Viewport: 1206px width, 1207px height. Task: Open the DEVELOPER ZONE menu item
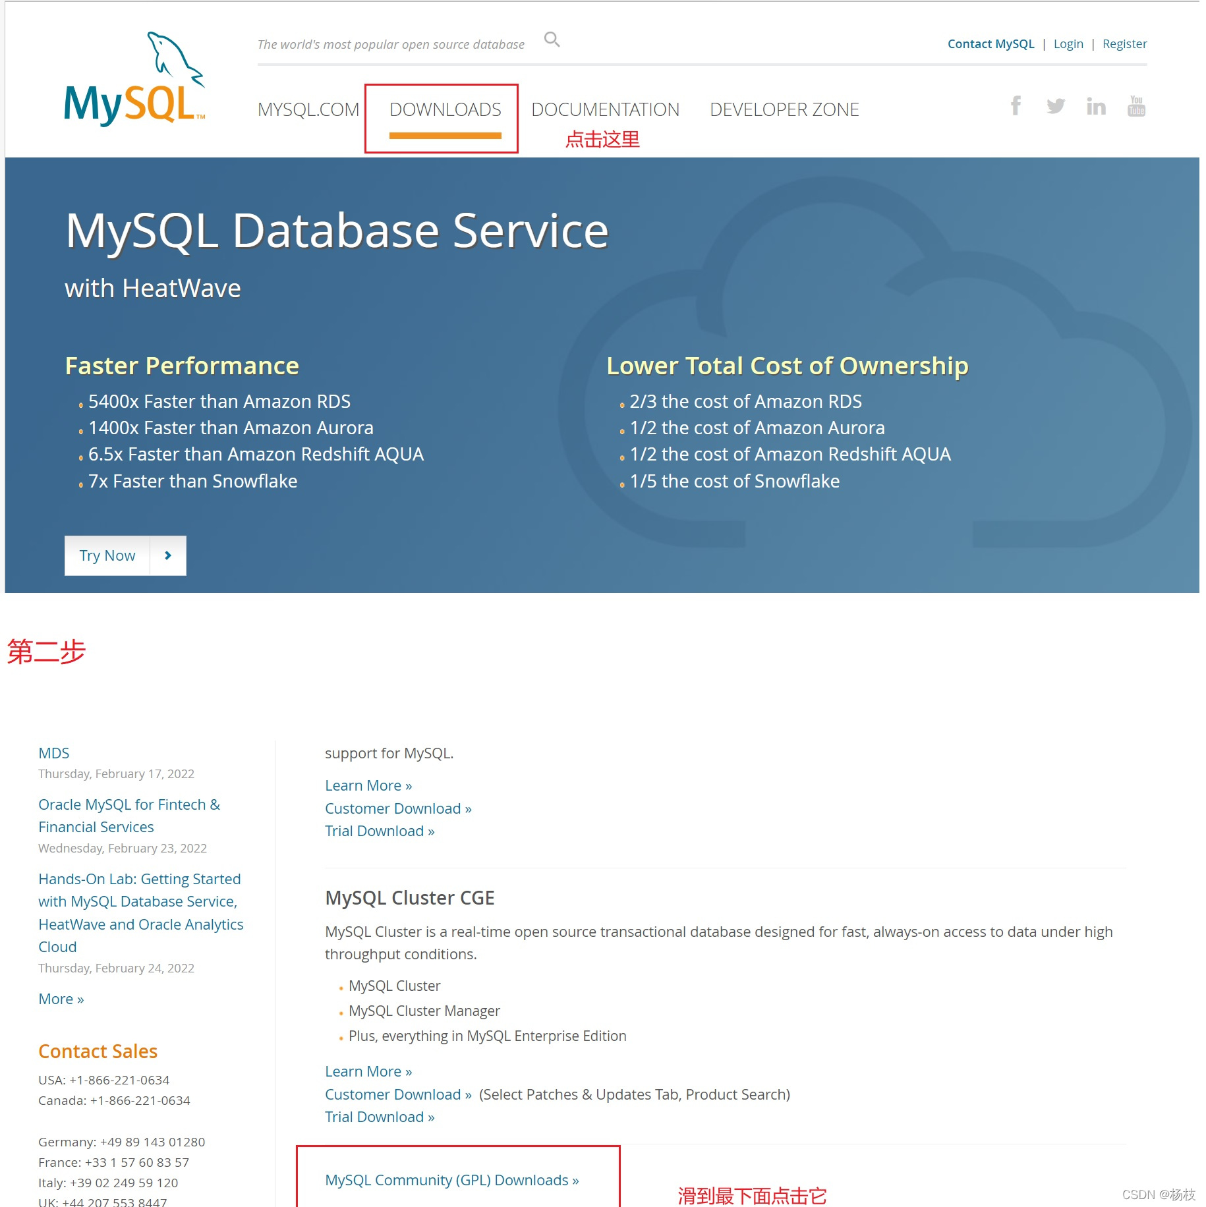click(x=784, y=109)
